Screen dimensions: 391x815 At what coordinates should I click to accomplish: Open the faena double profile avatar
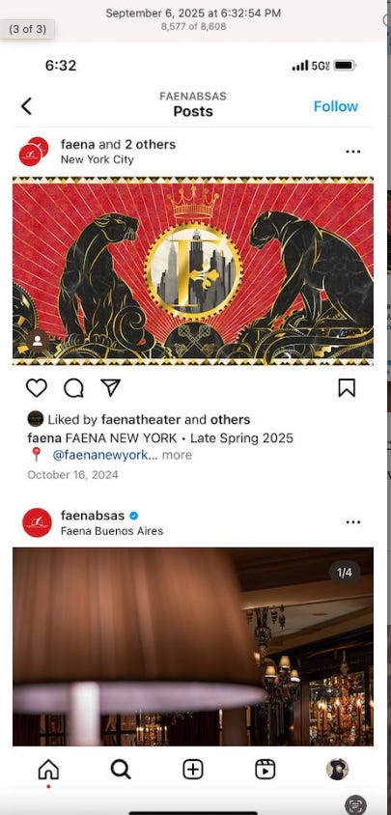[34, 152]
